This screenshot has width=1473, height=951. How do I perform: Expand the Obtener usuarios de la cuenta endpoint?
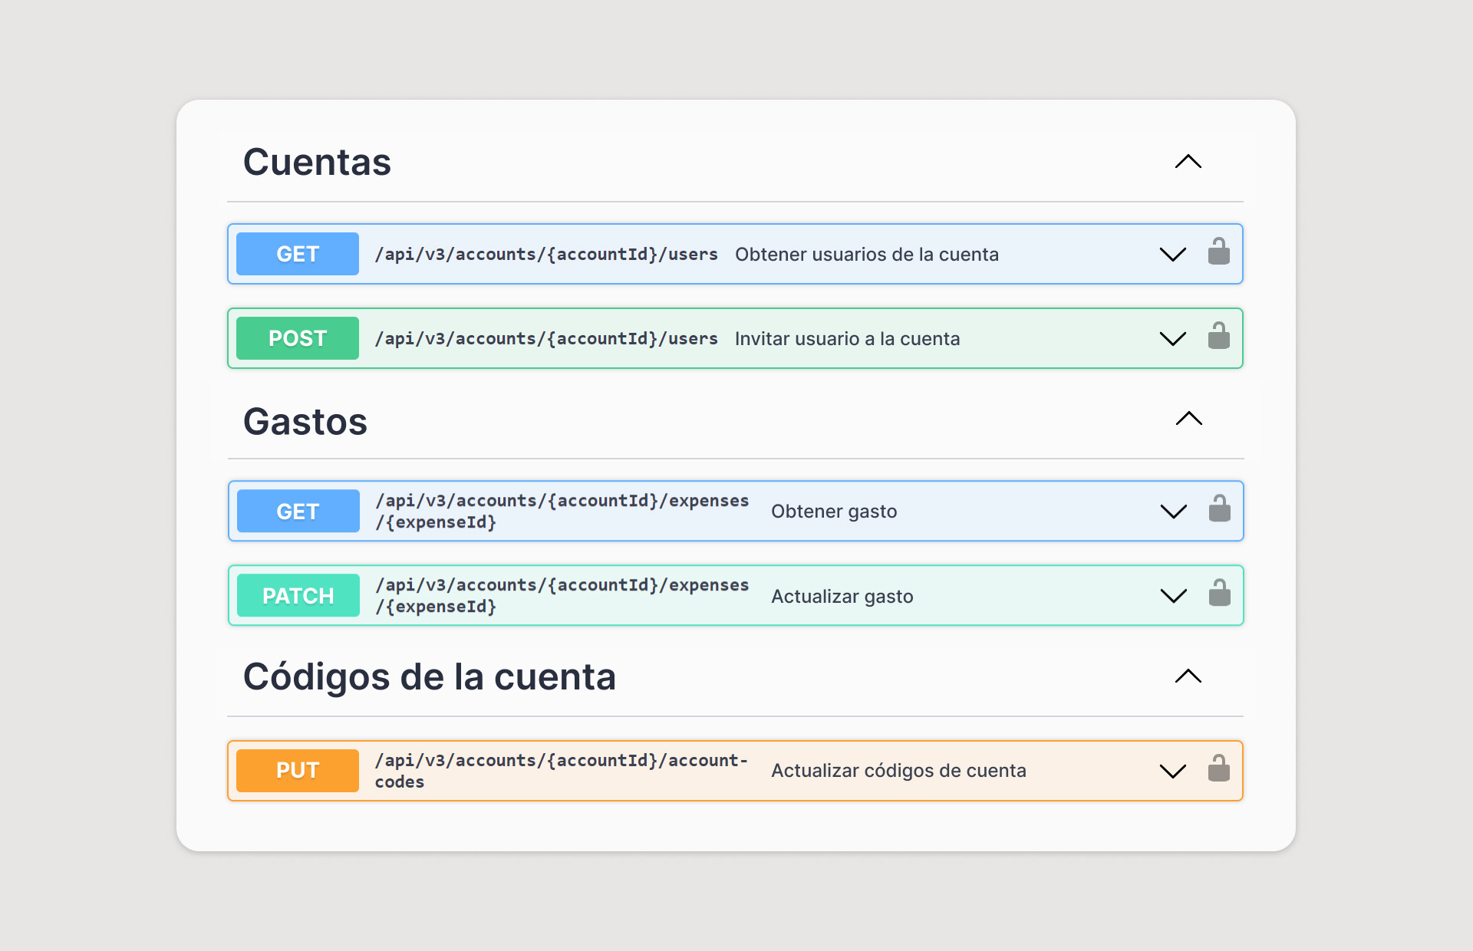pyautogui.click(x=1173, y=255)
